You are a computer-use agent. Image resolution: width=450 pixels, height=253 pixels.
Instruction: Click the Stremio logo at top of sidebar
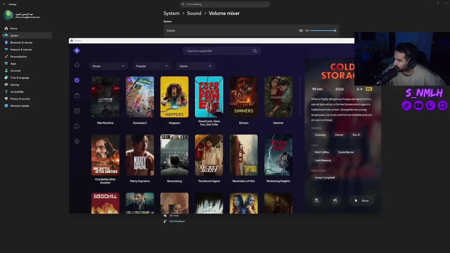tap(77, 51)
